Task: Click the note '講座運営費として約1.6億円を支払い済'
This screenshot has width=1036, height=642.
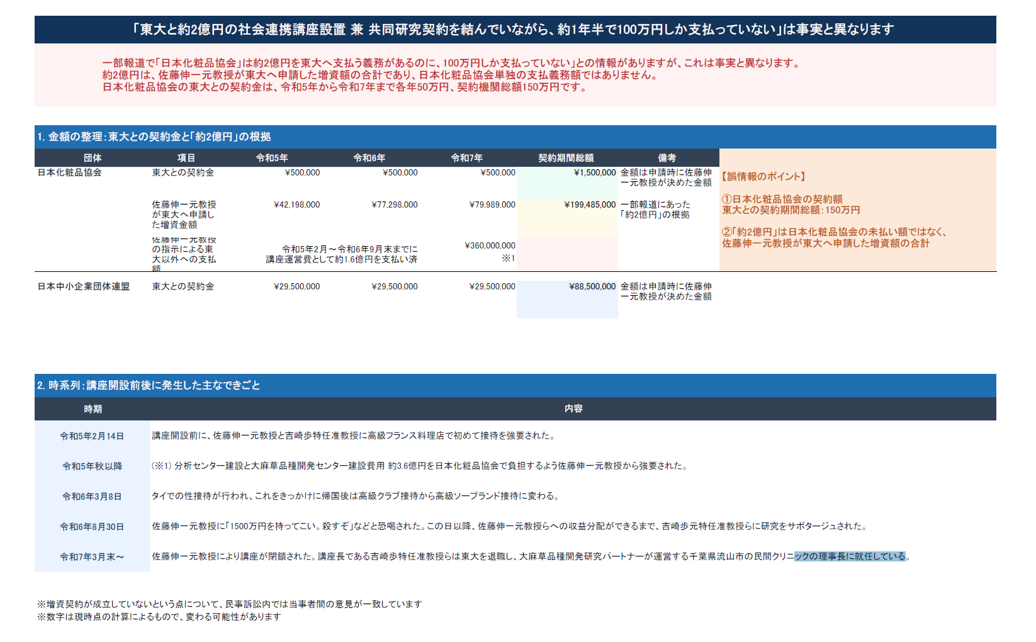Action: pyautogui.click(x=341, y=259)
